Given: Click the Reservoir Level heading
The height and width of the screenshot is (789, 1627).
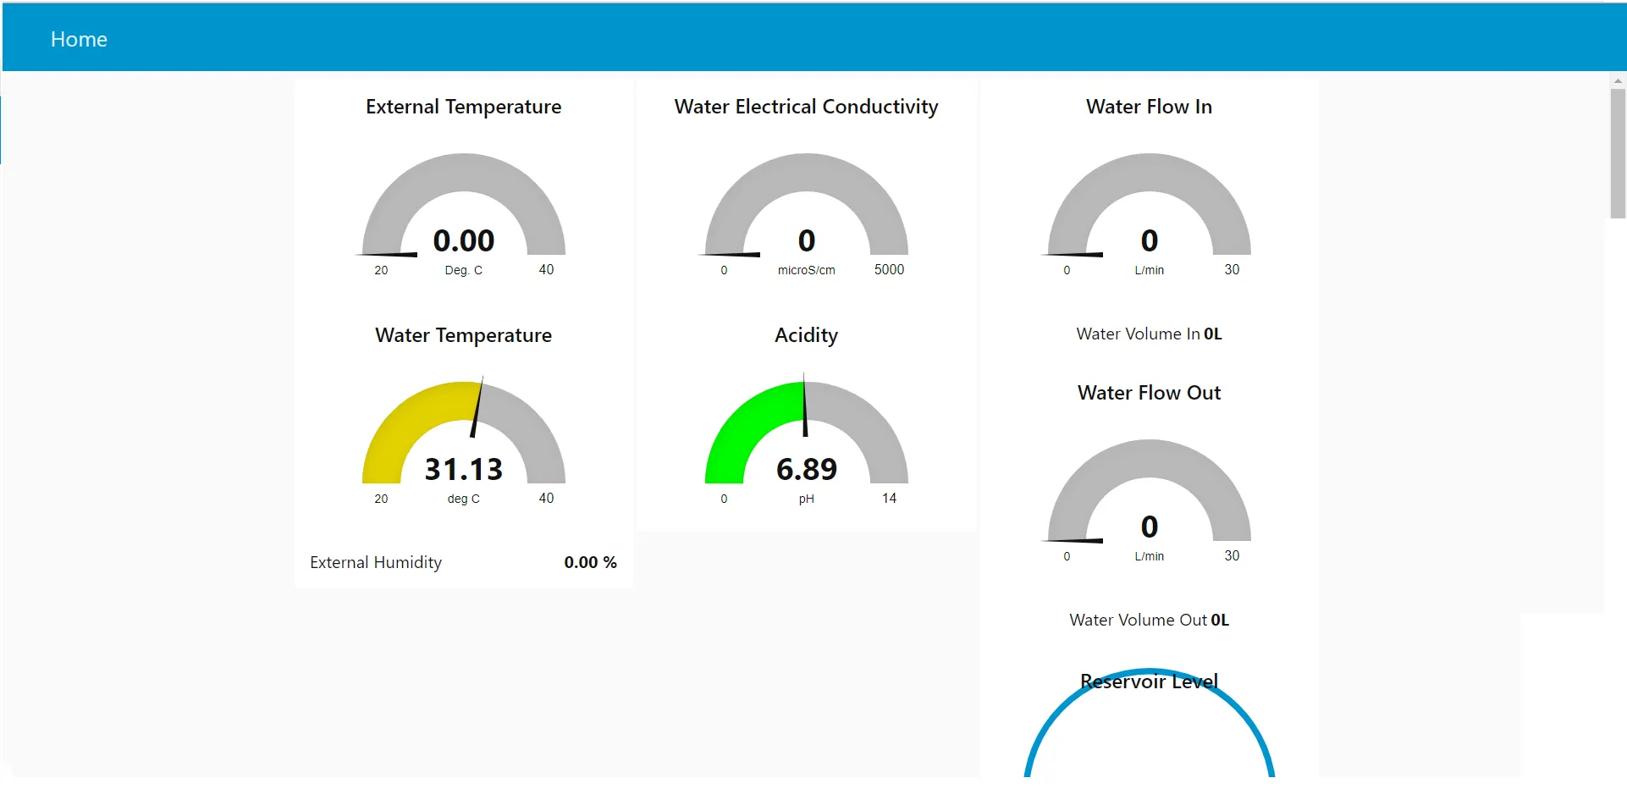Looking at the screenshot, I should tap(1149, 682).
